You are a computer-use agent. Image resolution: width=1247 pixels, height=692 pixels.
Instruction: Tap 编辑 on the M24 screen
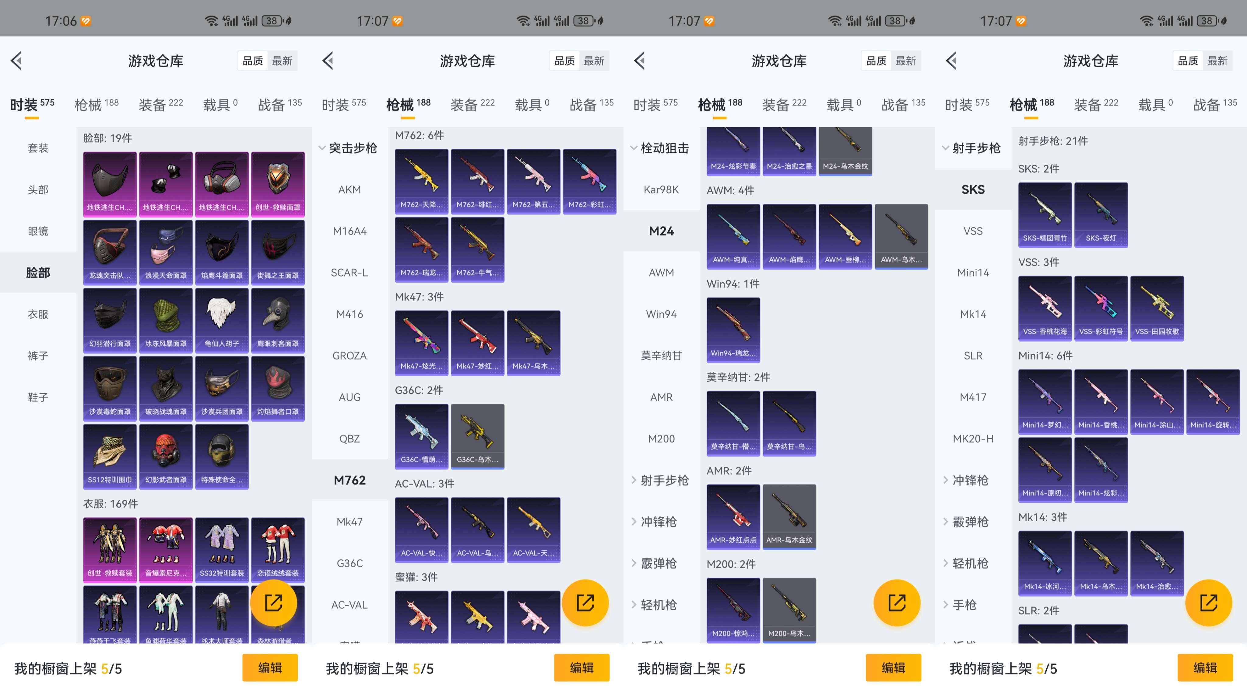click(894, 668)
